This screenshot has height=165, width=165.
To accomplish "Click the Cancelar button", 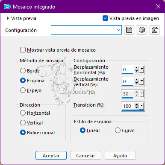I will click(x=85, y=156).
